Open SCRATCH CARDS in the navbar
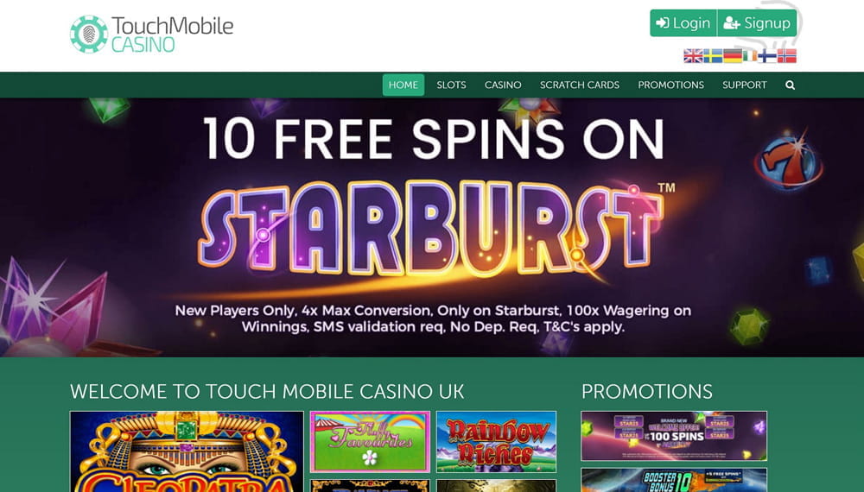 580,85
